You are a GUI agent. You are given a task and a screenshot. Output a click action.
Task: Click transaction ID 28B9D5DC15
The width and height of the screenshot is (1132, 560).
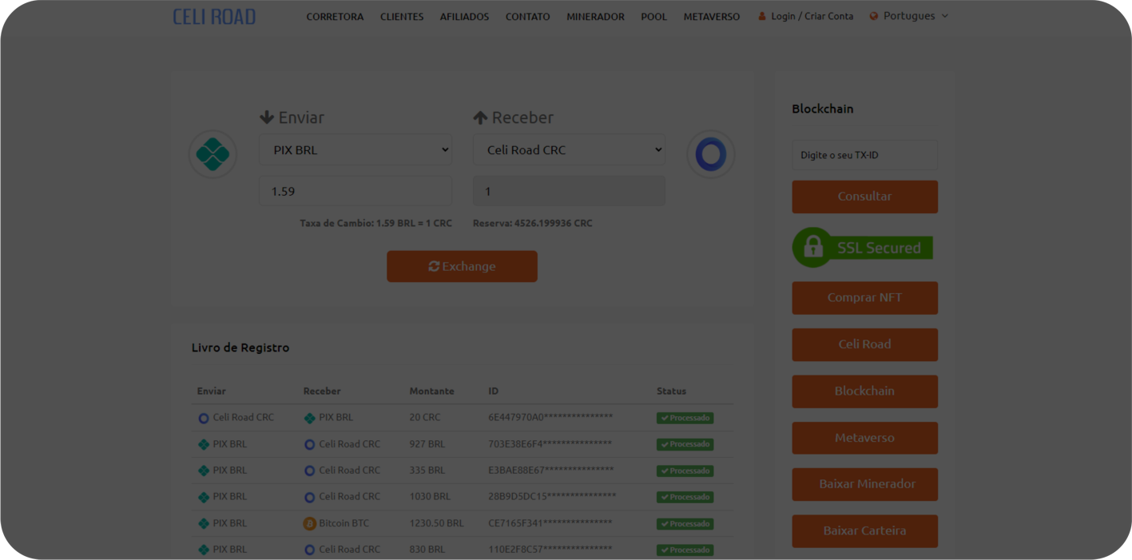coord(552,496)
